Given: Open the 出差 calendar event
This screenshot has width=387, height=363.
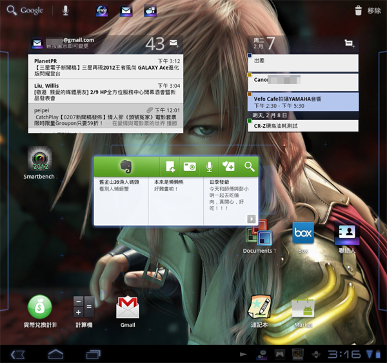Looking at the screenshot, I should click(x=303, y=63).
